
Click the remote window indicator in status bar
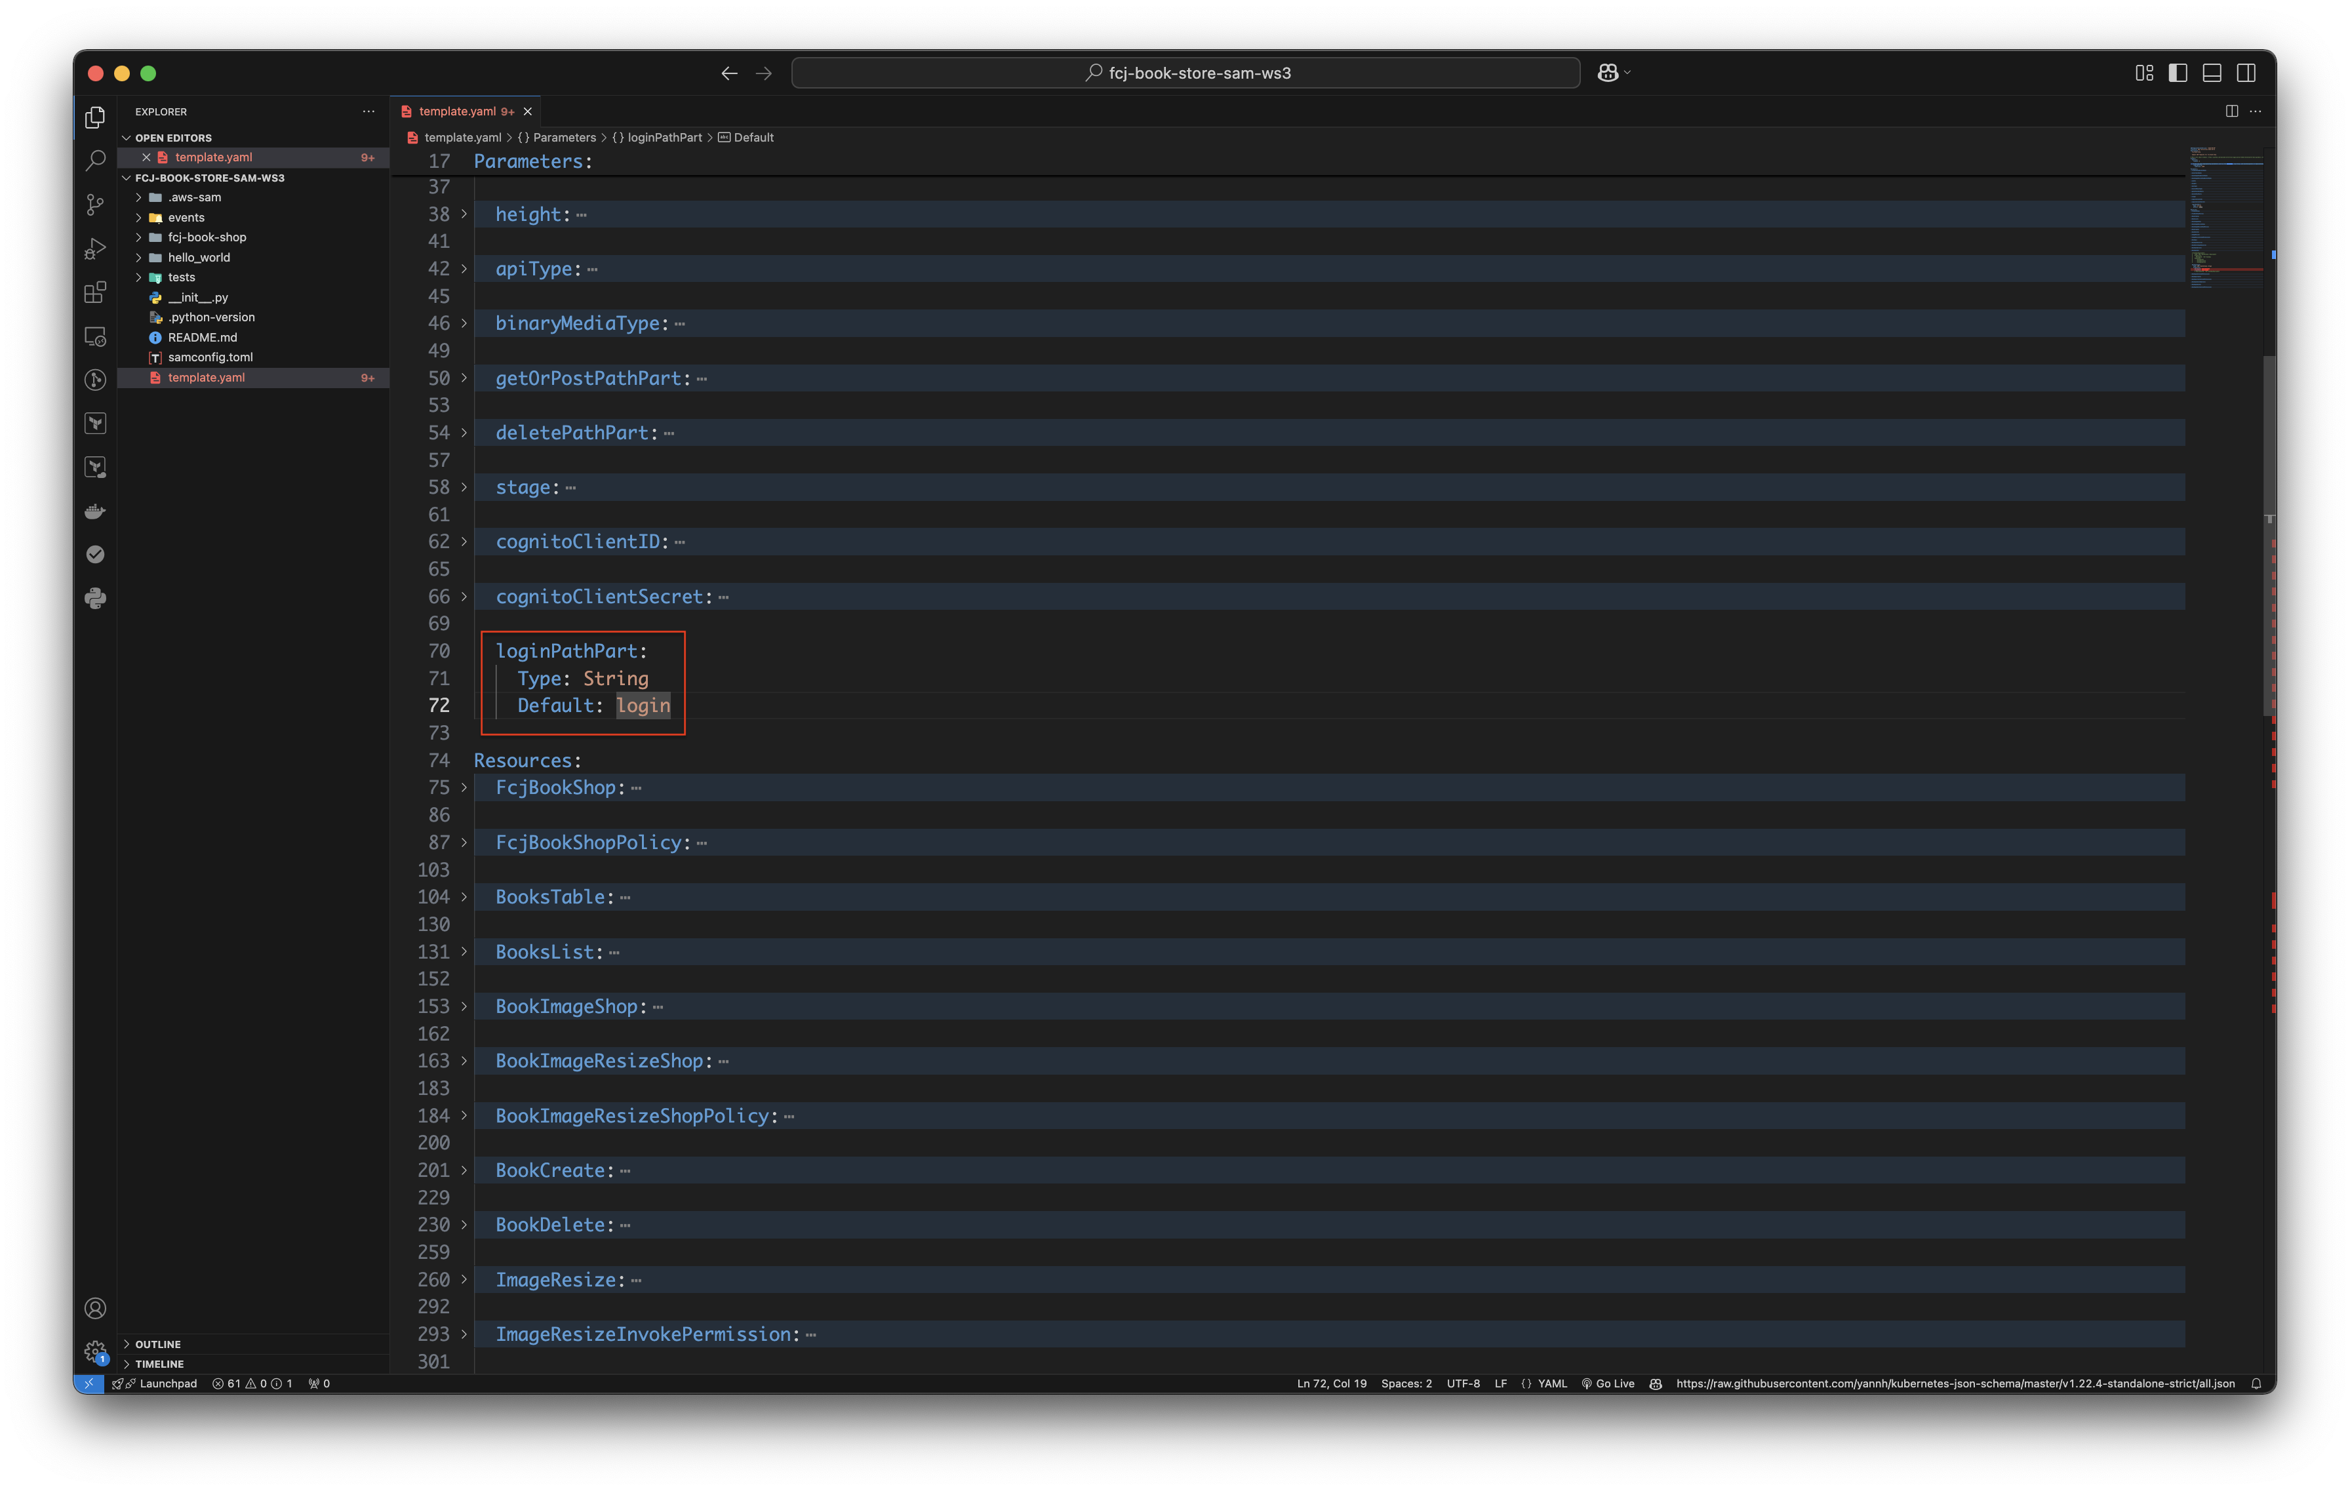pos(89,1383)
